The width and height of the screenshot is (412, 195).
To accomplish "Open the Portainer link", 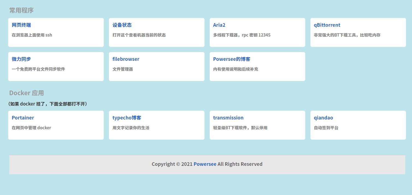I will point(23,118).
